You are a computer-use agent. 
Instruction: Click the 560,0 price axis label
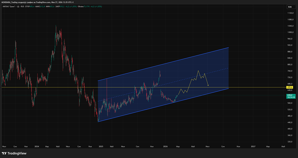pos(290,103)
